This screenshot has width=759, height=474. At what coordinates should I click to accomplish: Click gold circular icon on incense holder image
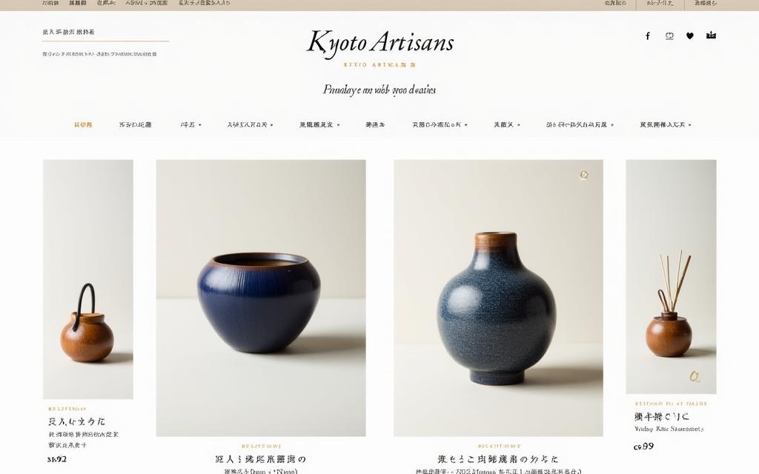(x=695, y=376)
